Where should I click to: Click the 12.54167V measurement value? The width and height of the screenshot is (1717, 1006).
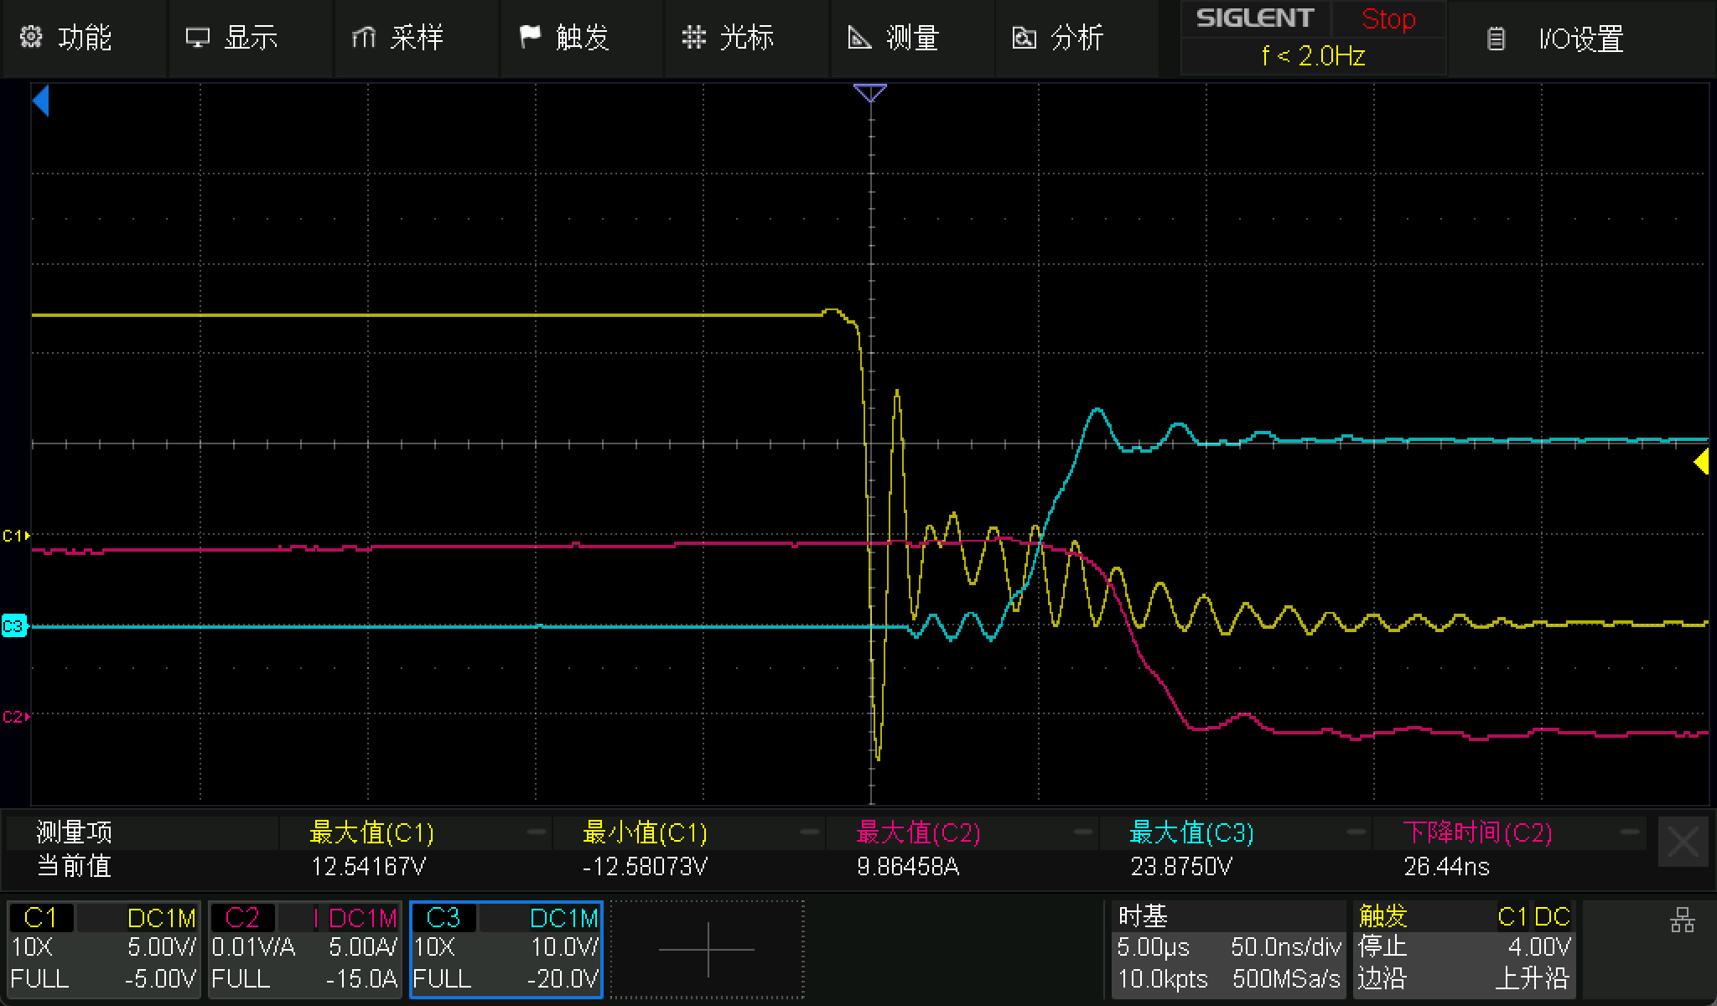(x=368, y=866)
